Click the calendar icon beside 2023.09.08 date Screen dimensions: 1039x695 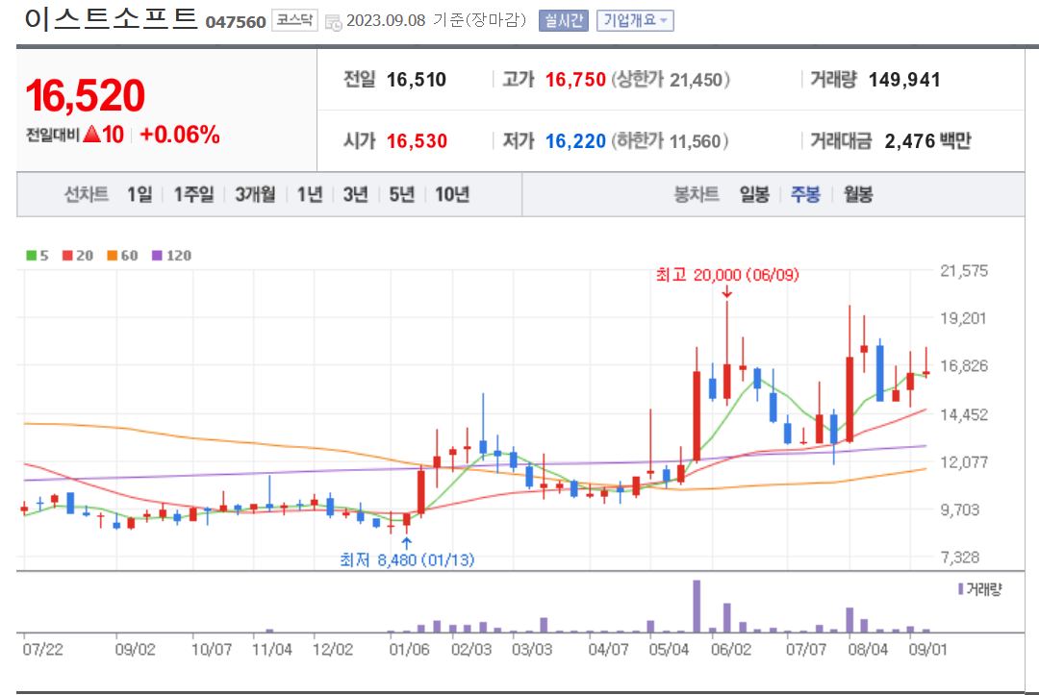point(333,22)
